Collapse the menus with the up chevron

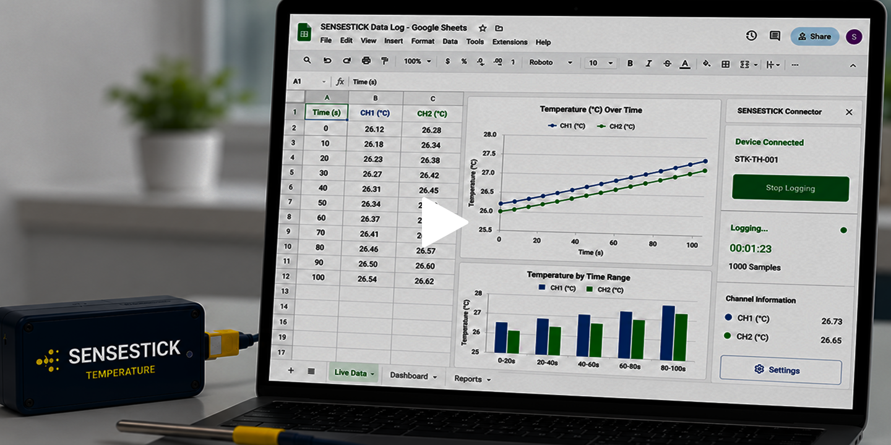853,66
